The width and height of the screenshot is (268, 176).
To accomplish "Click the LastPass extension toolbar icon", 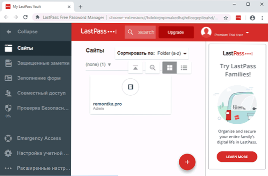I will point(239,18).
